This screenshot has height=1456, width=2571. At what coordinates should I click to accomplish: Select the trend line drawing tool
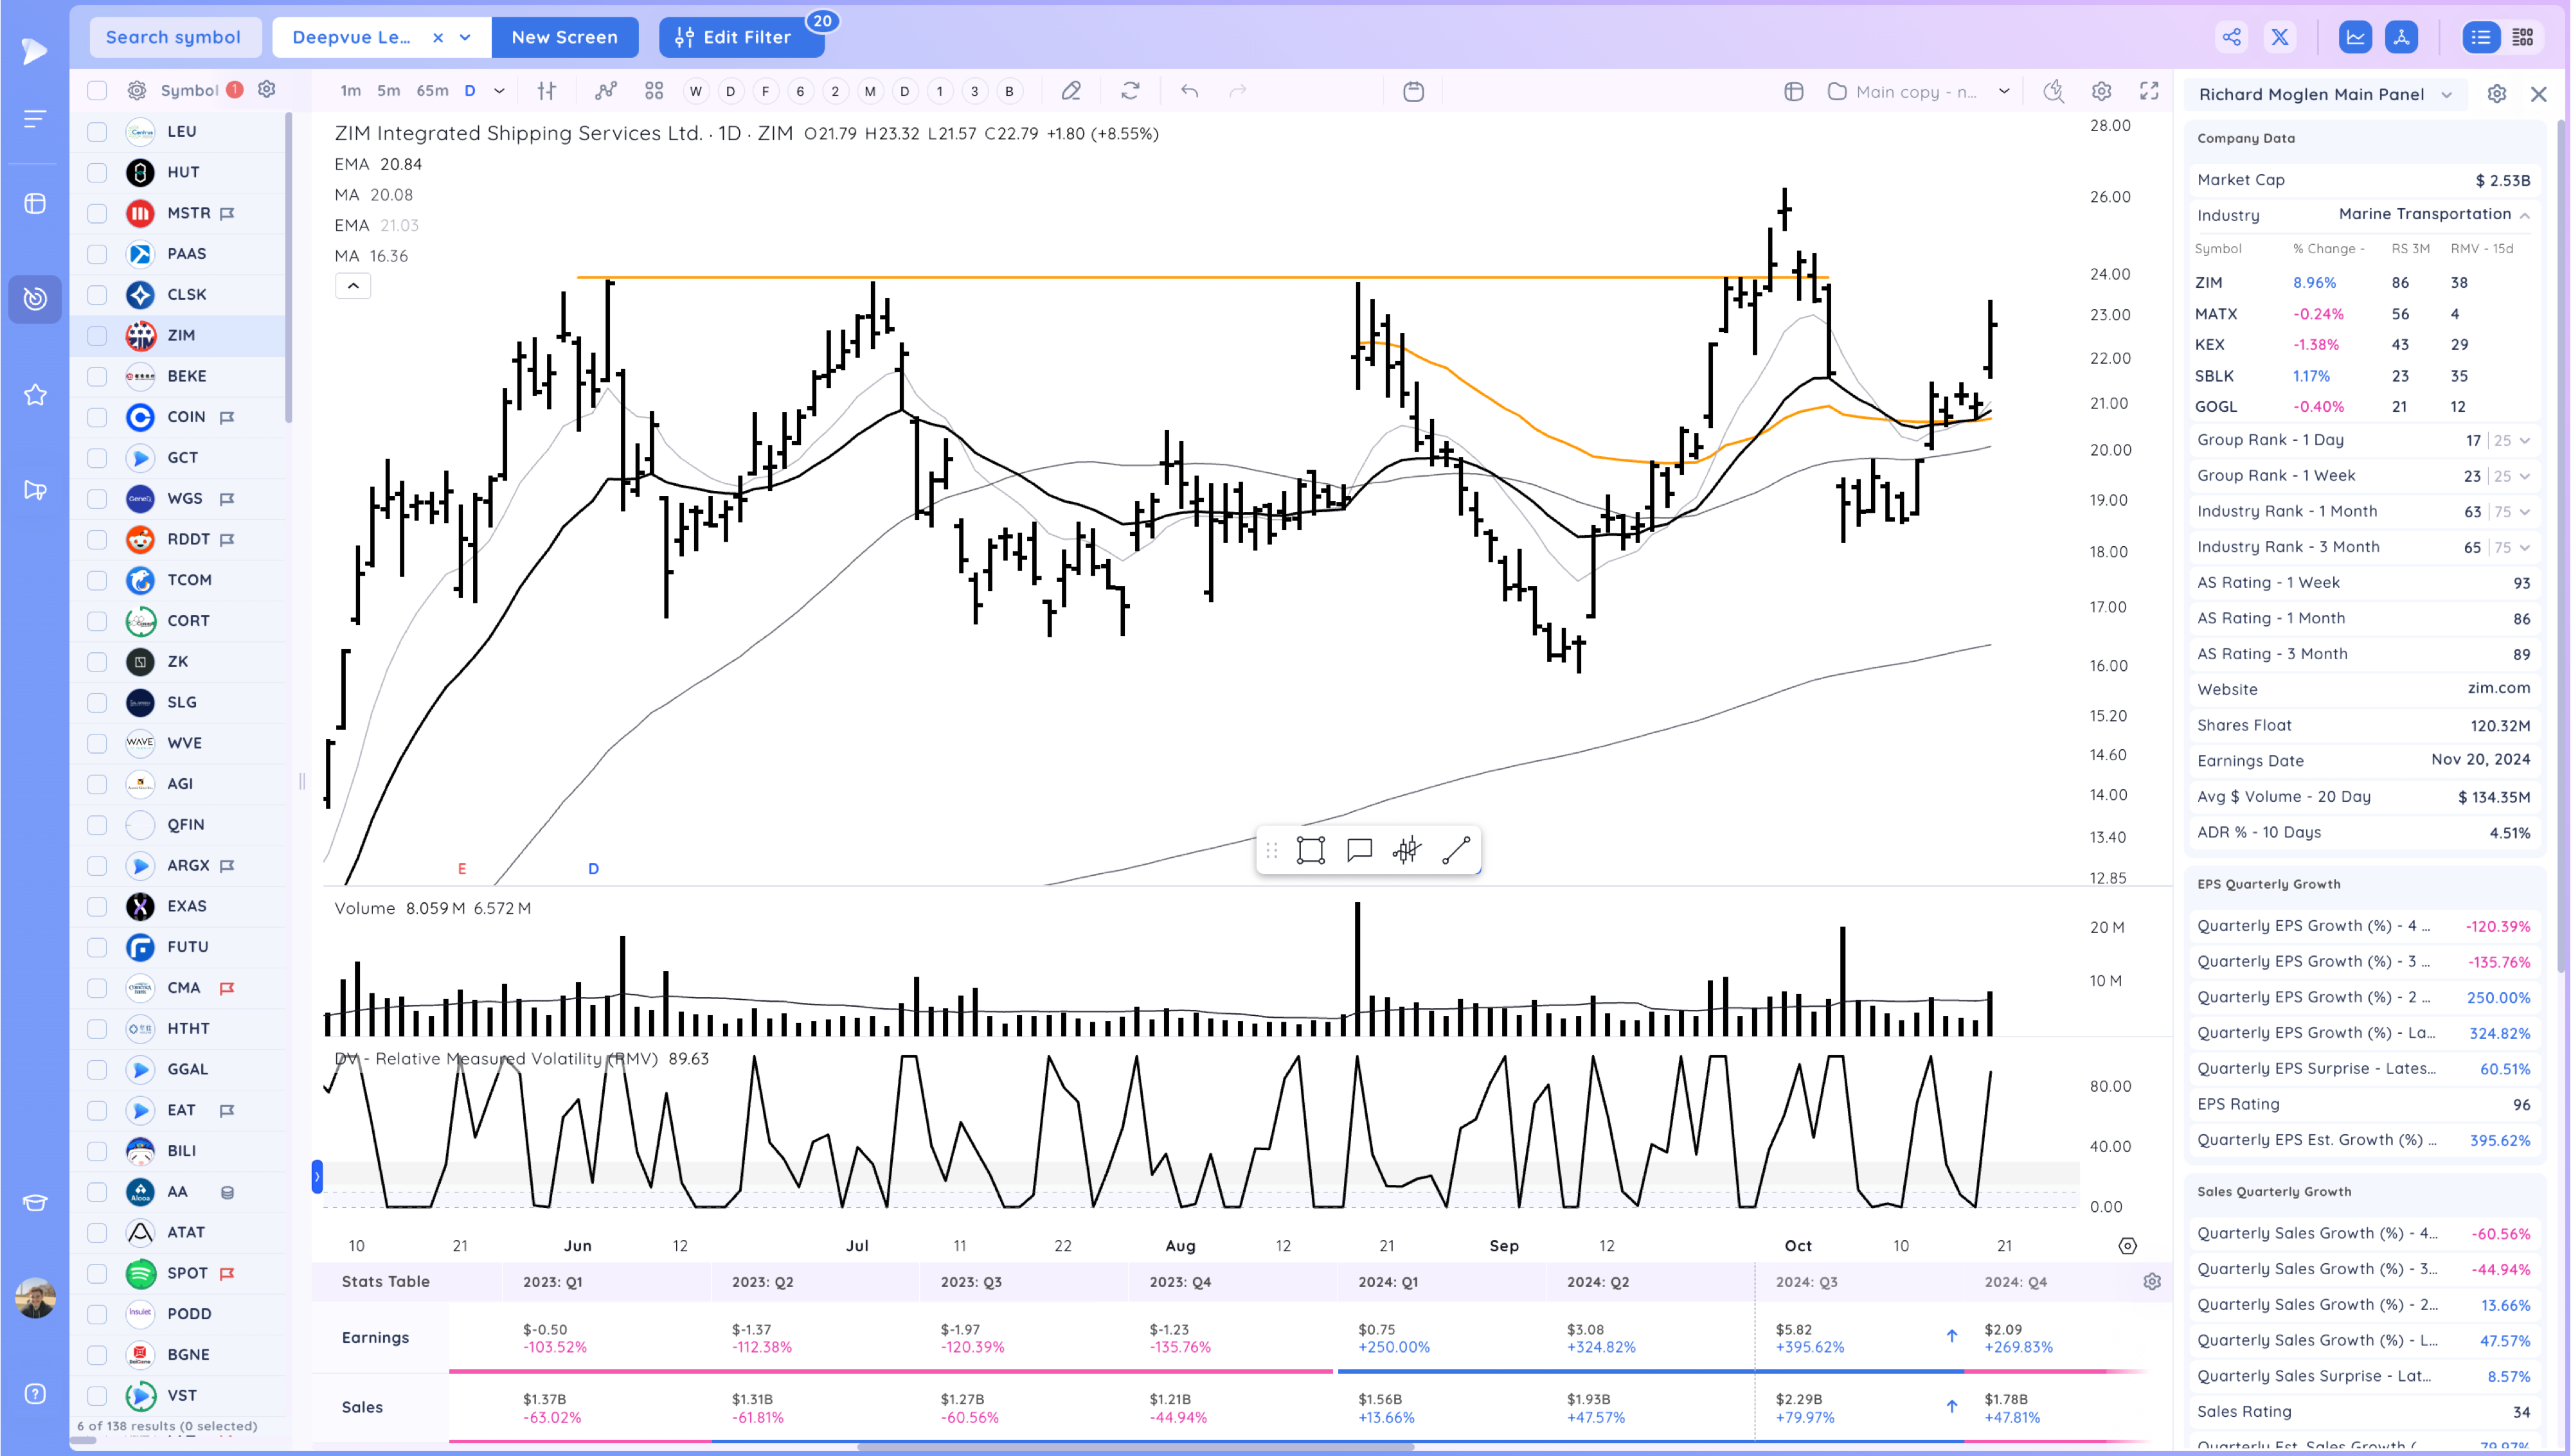click(1456, 850)
